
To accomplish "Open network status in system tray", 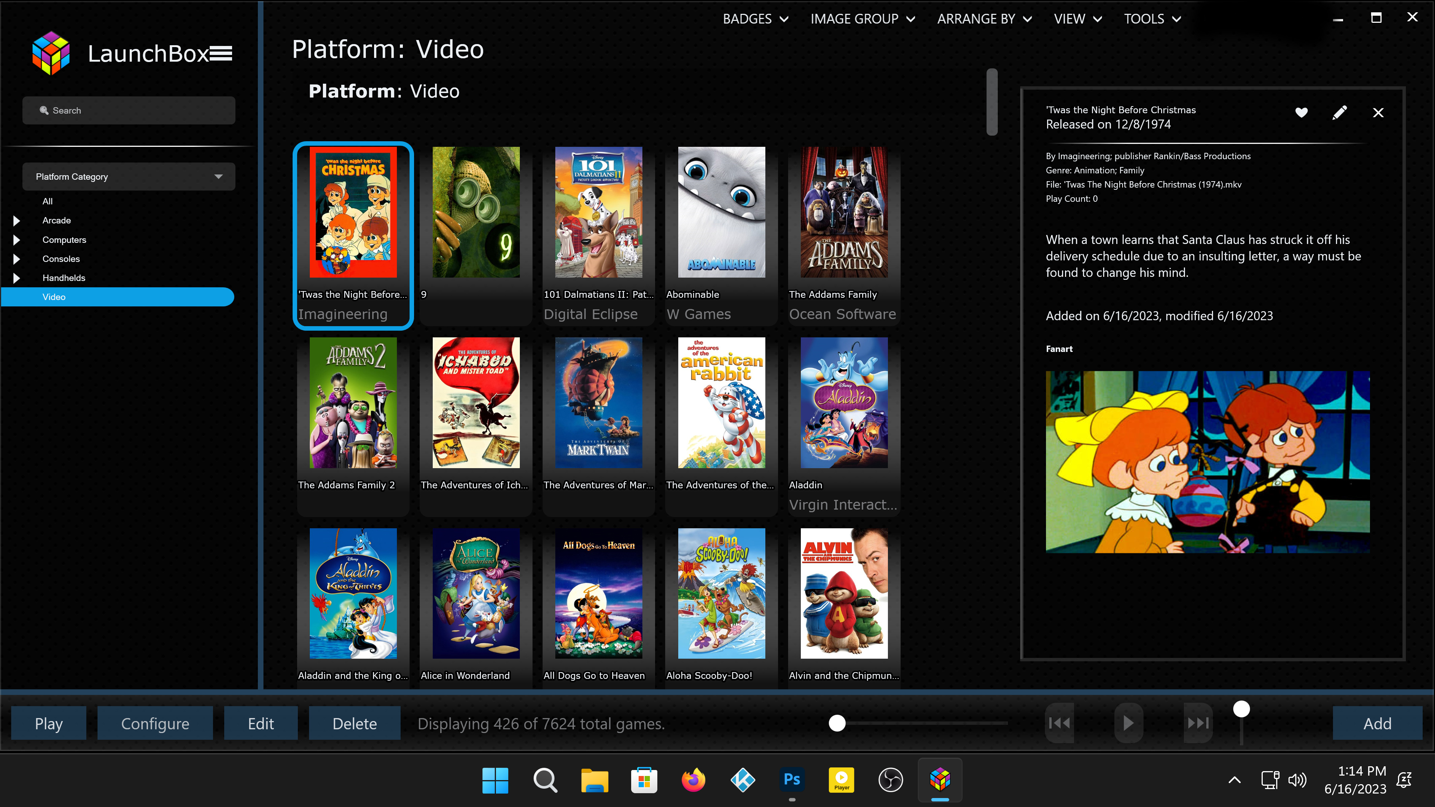I will (x=1270, y=780).
